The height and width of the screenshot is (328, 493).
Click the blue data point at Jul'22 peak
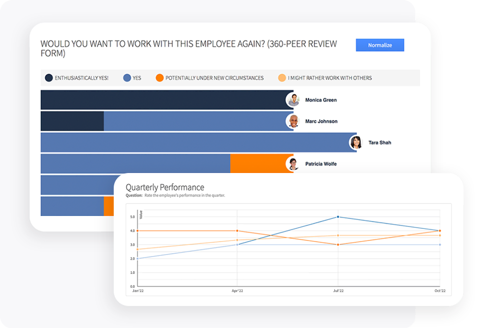(x=338, y=217)
